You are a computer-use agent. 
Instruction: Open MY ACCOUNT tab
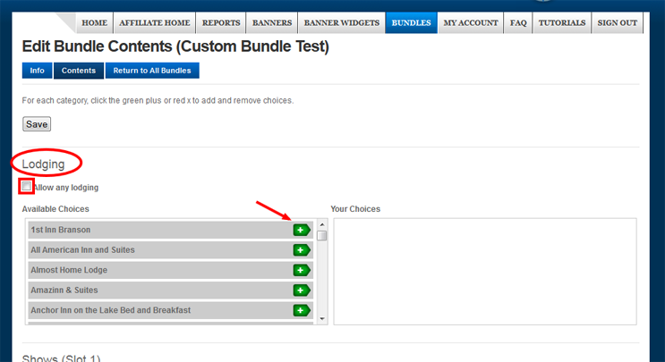471,23
